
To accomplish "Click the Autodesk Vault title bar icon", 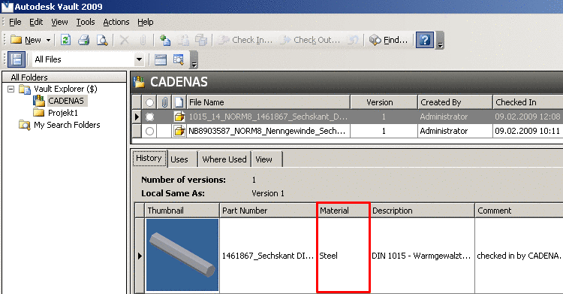I will coord(7,7).
